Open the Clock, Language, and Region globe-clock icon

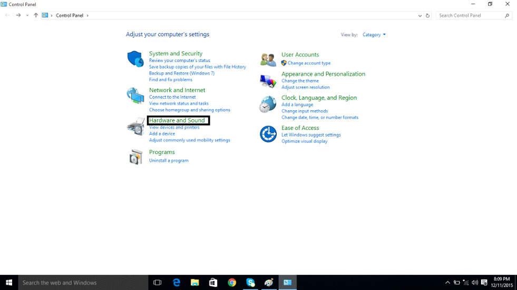(x=268, y=104)
